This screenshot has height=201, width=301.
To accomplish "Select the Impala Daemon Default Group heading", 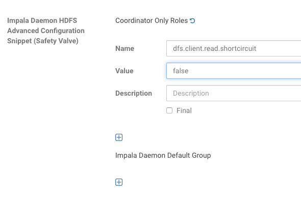I will point(163,155).
